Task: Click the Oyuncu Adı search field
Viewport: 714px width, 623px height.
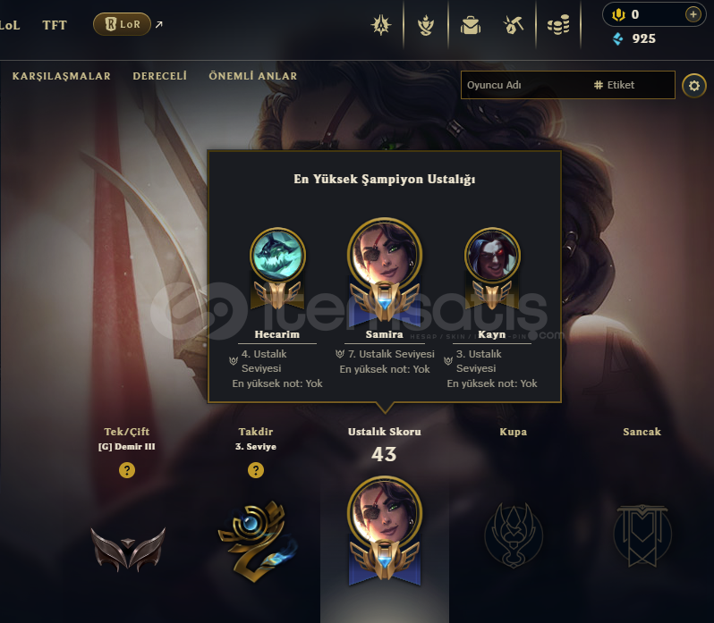Action: click(x=524, y=85)
